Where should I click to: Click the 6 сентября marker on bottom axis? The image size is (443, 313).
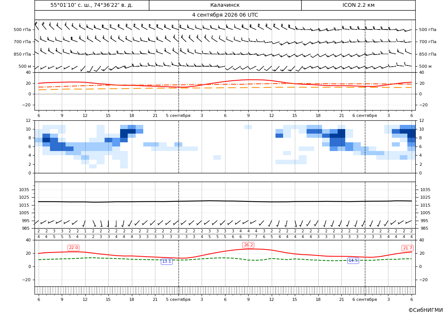[x=365, y=299]
